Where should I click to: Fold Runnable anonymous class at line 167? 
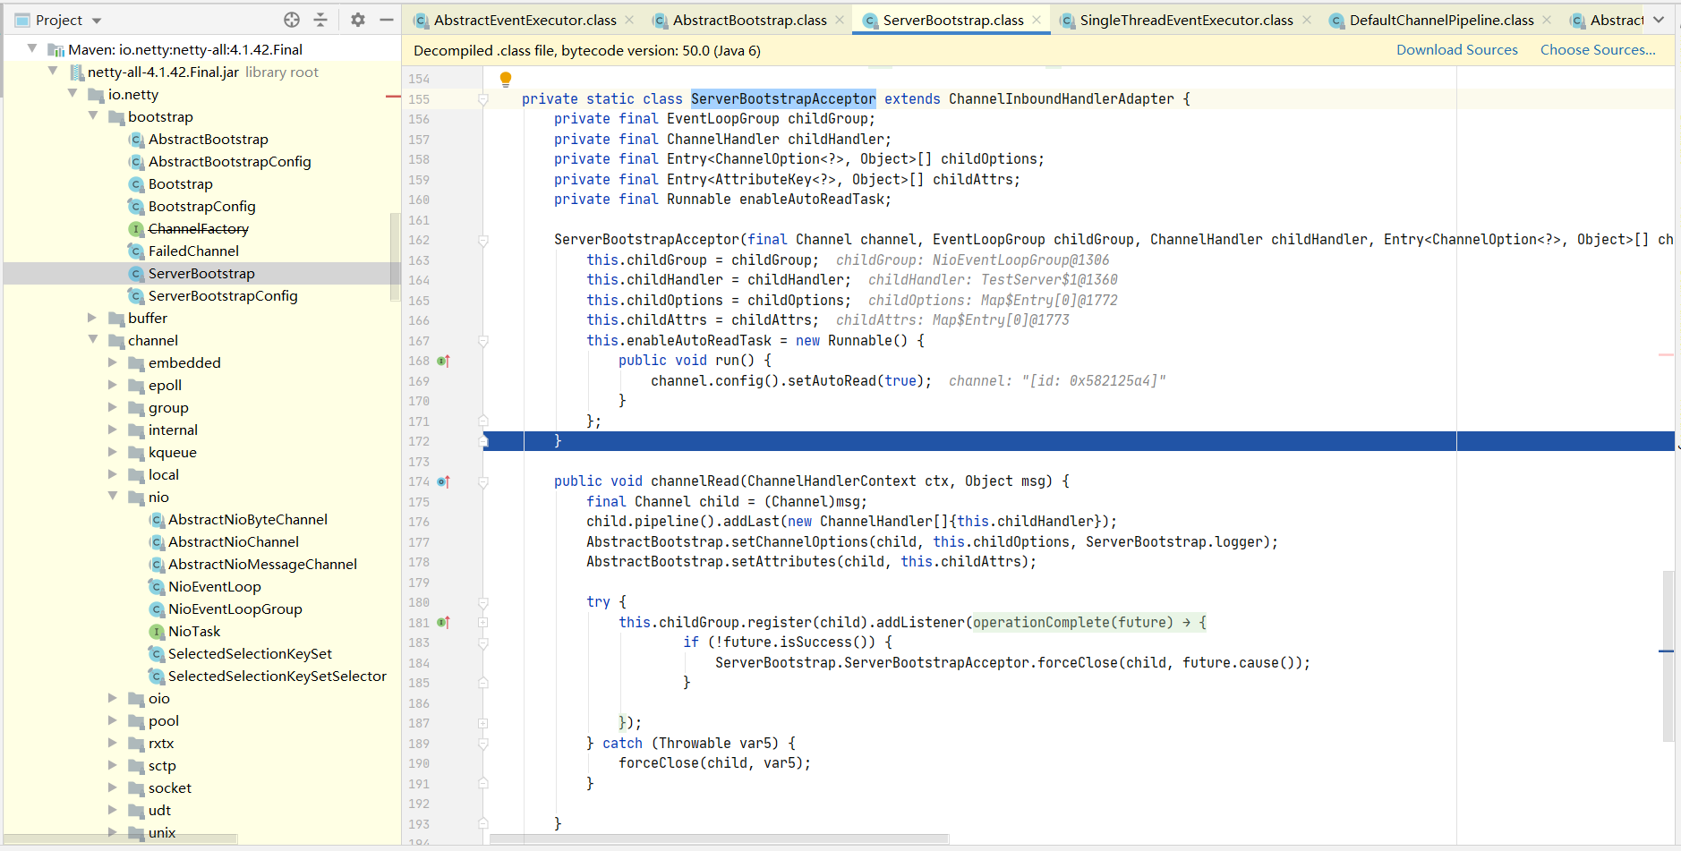pos(483,341)
